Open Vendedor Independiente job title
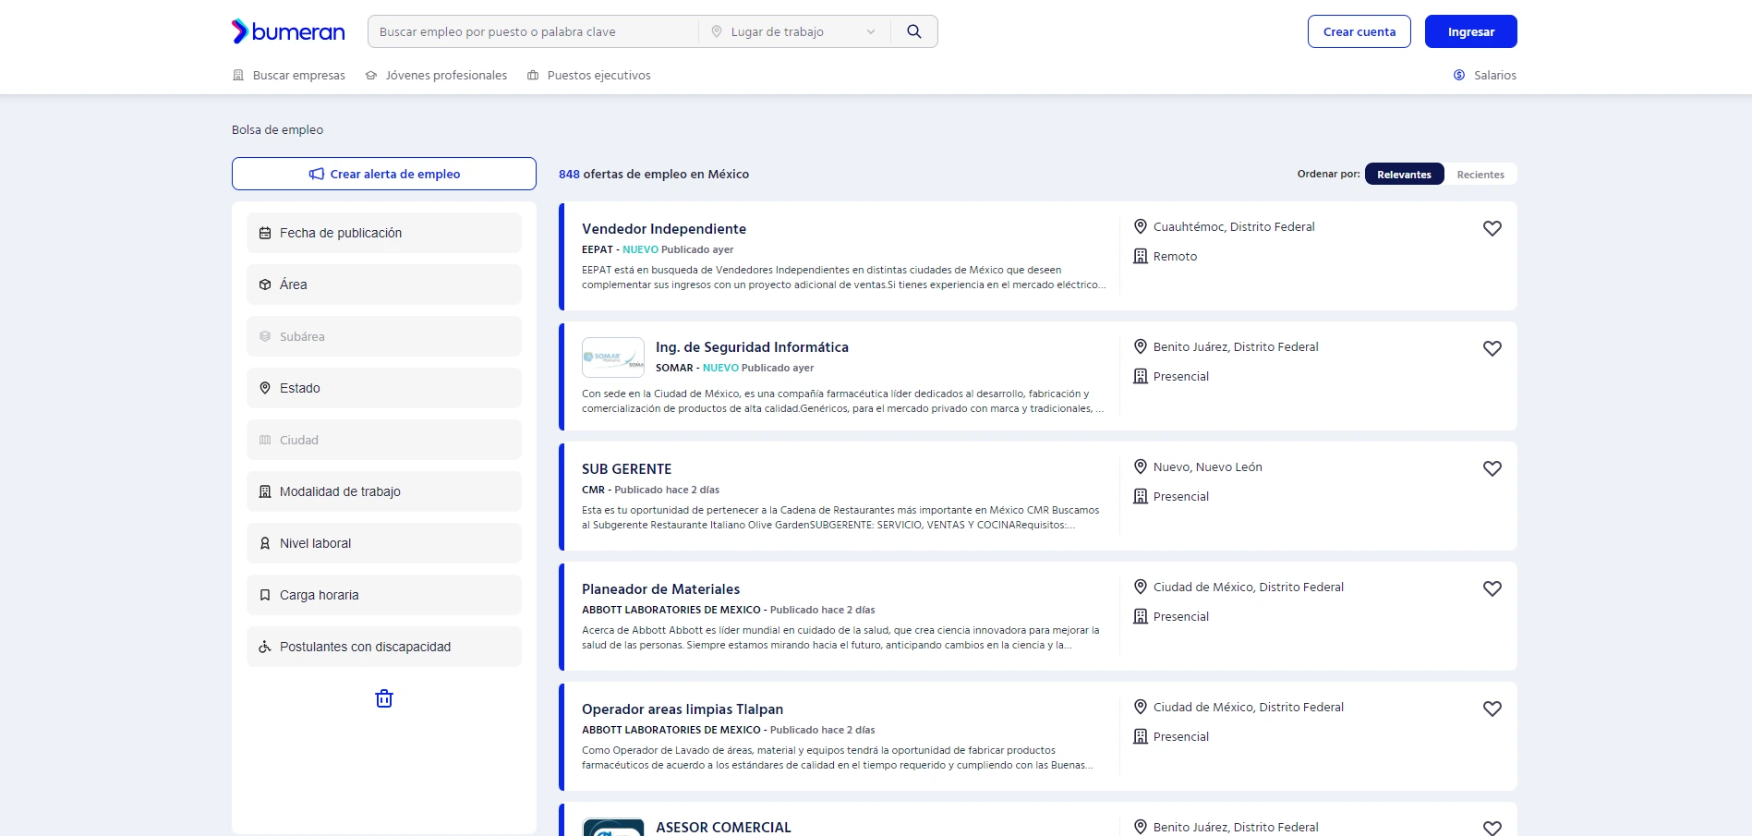Viewport: 1752px width, 836px height. [x=664, y=228]
